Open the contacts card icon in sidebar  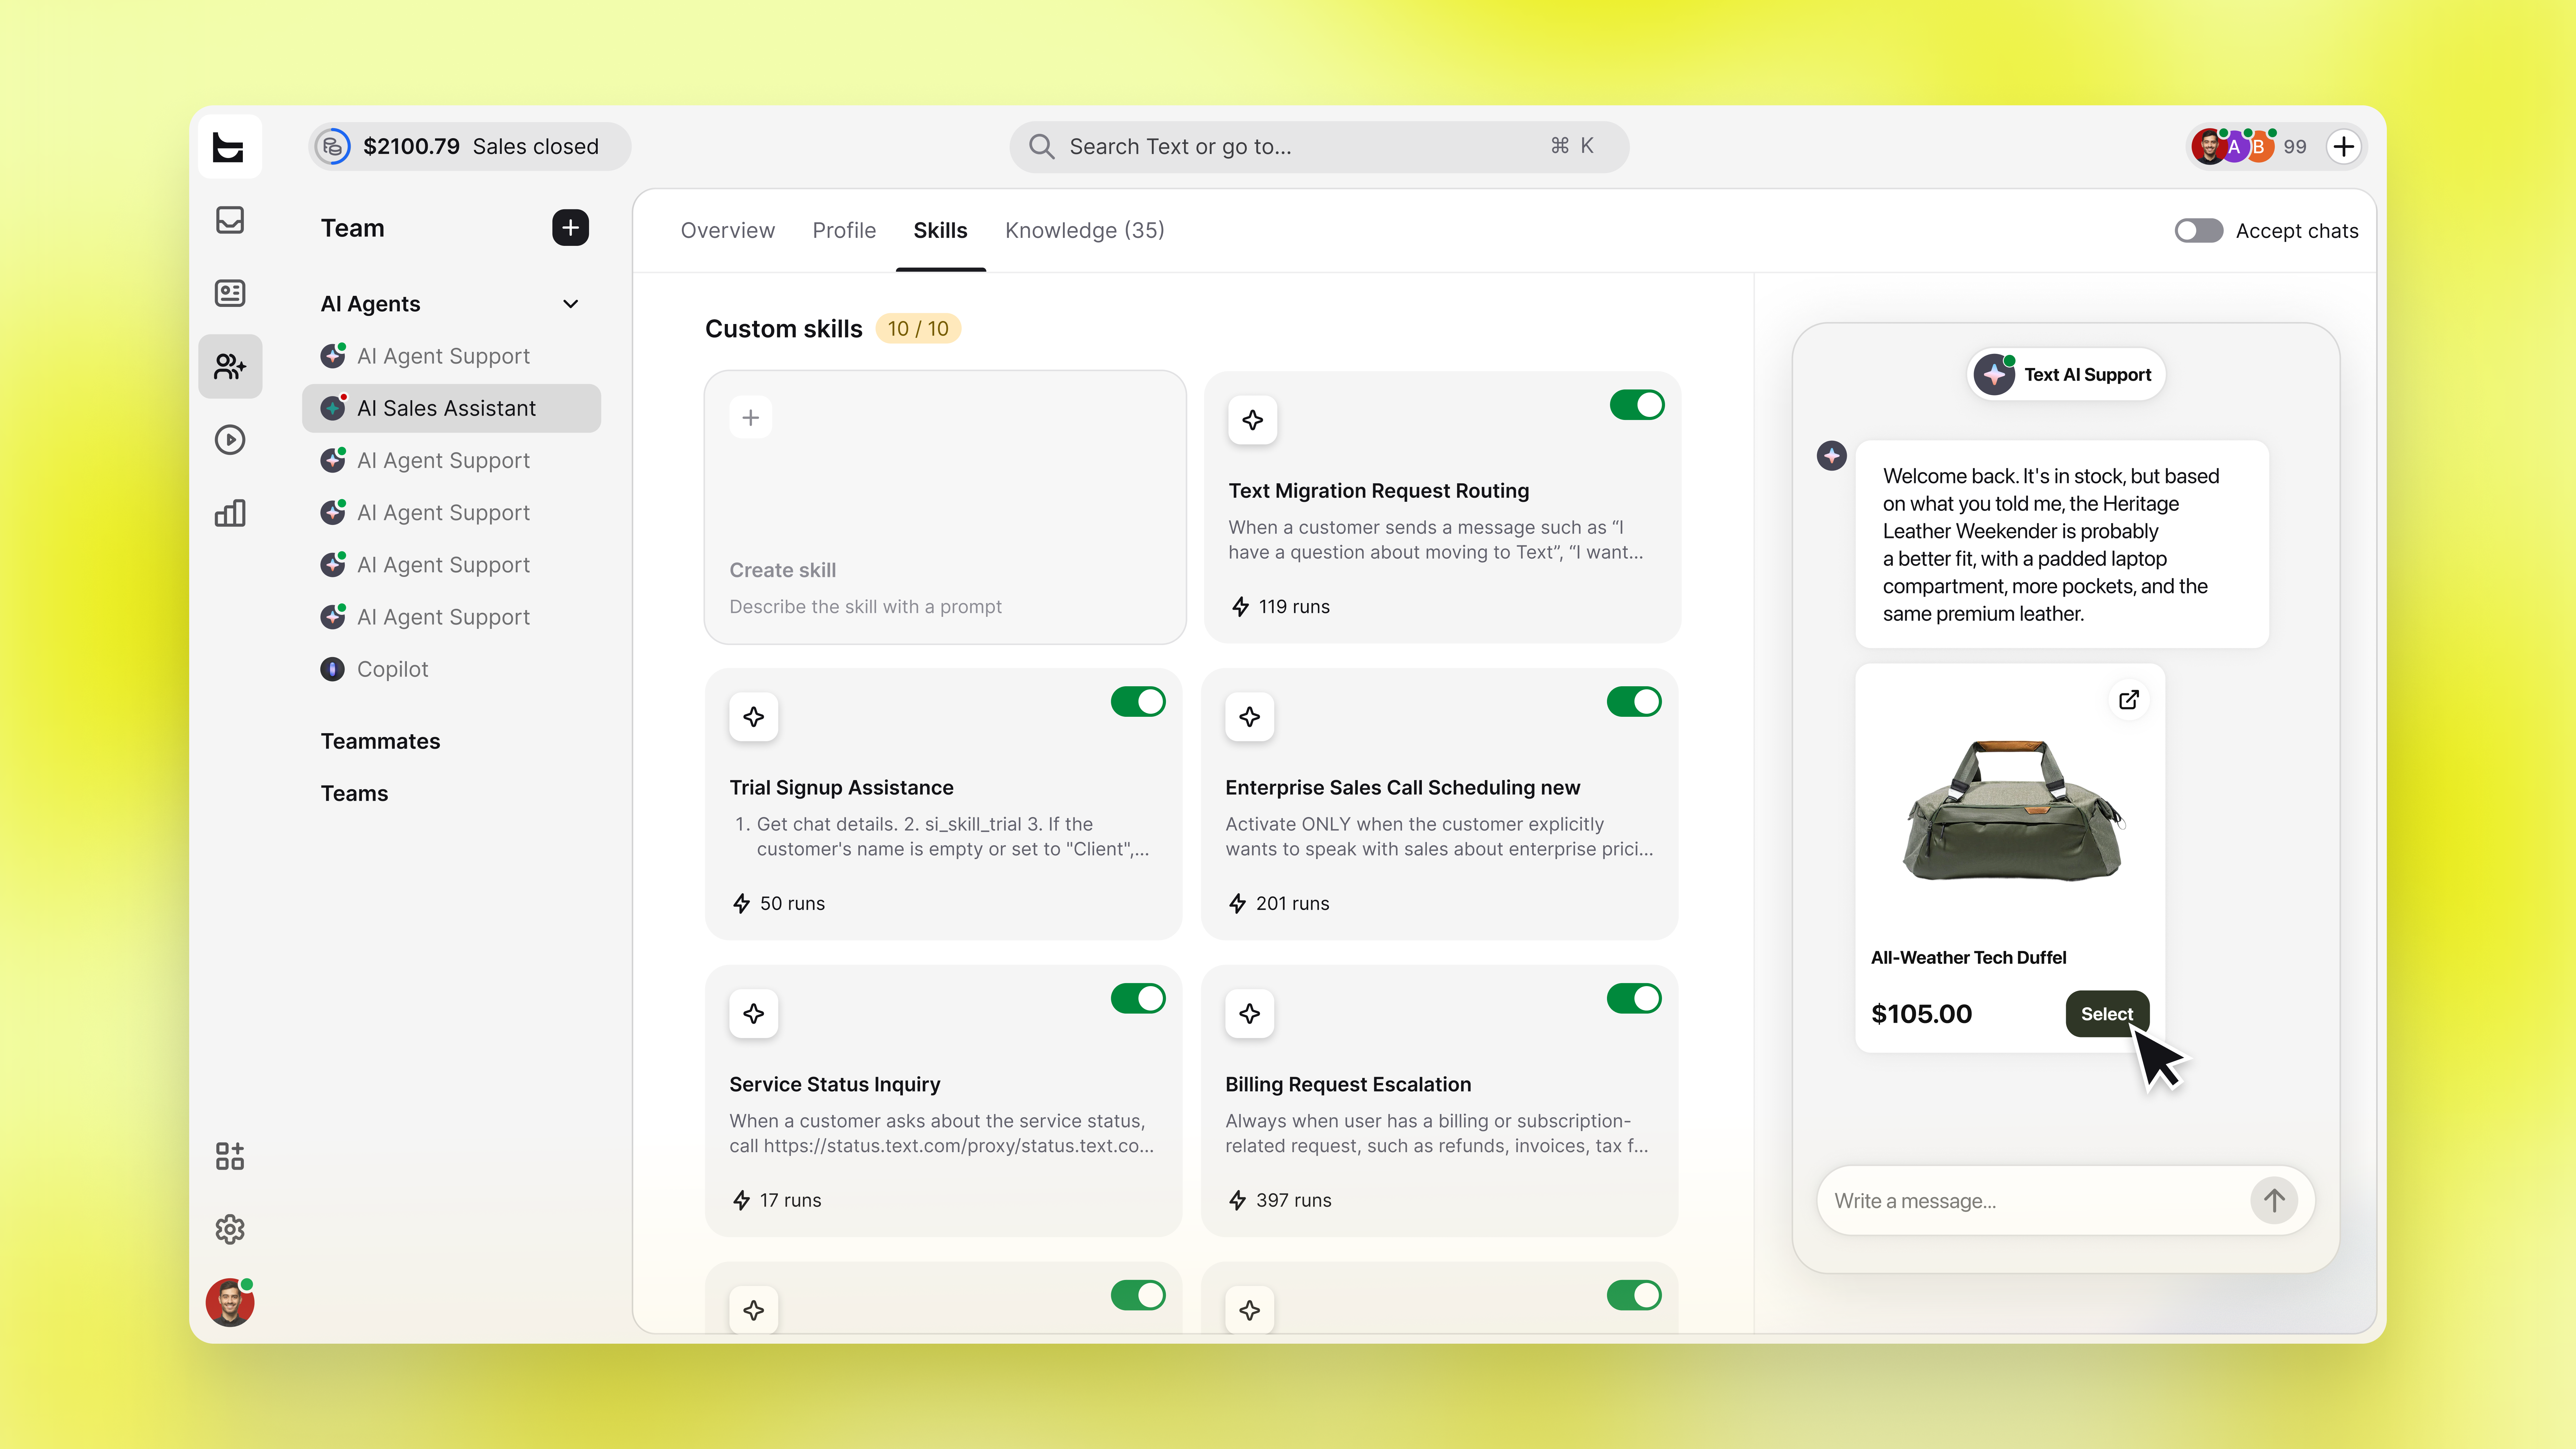[230, 293]
